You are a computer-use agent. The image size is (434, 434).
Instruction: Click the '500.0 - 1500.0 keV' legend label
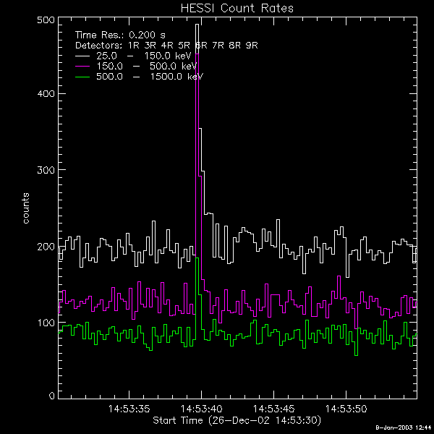coord(150,77)
